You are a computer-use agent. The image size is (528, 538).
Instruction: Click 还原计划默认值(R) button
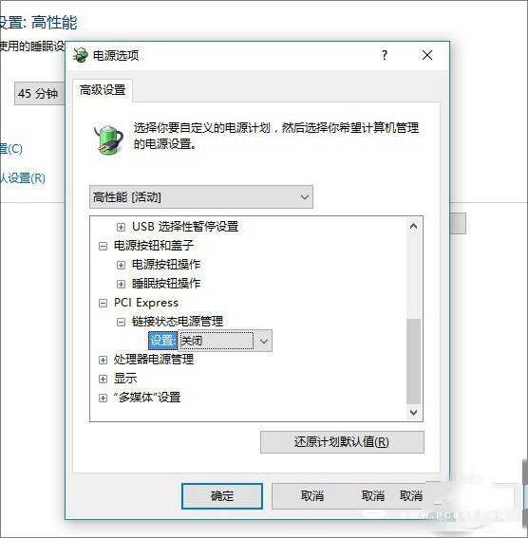pyautogui.click(x=342, y=442)
